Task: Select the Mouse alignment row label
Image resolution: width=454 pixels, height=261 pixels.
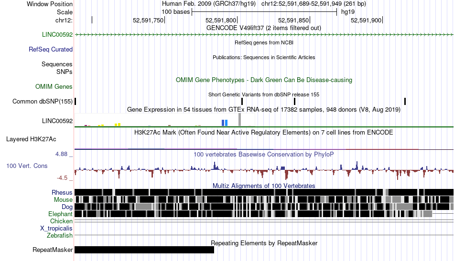Action: (63, 200)
